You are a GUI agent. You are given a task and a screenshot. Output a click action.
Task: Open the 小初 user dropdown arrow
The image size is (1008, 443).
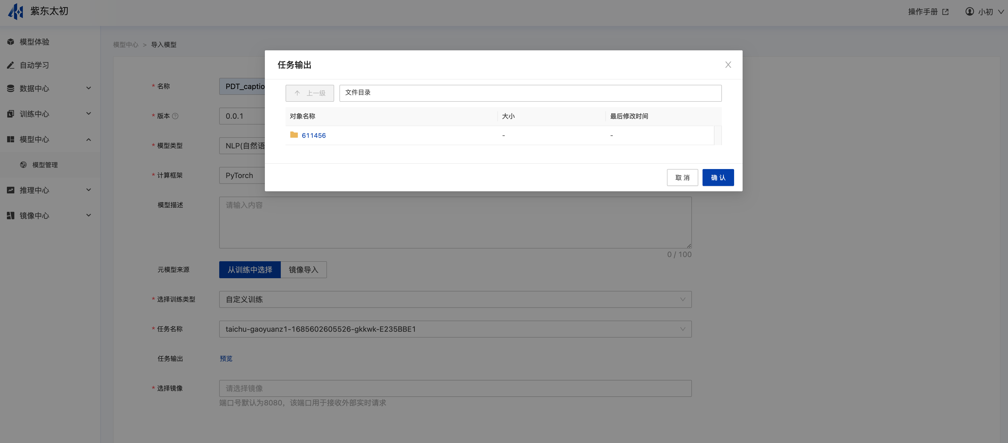pos(1001,12)
